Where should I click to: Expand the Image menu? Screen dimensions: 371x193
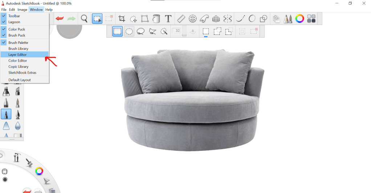pos(22,9)
